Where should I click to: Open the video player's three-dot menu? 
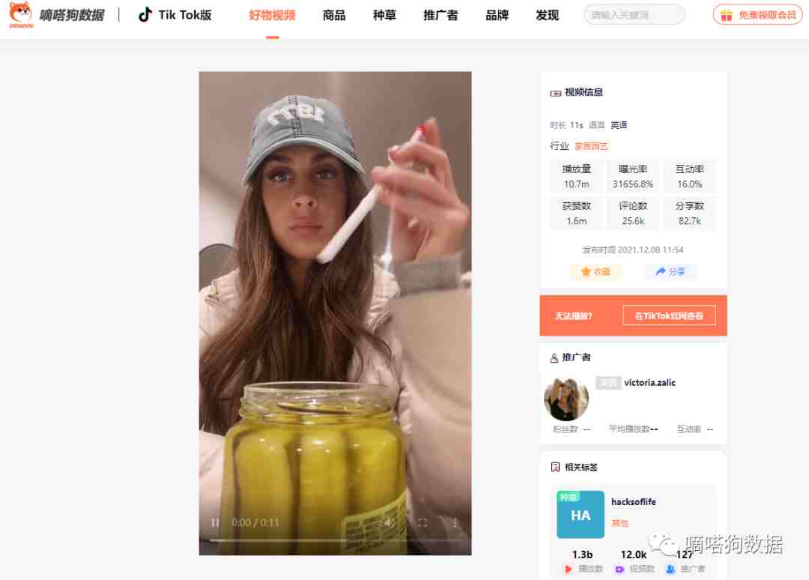point(455,523)
